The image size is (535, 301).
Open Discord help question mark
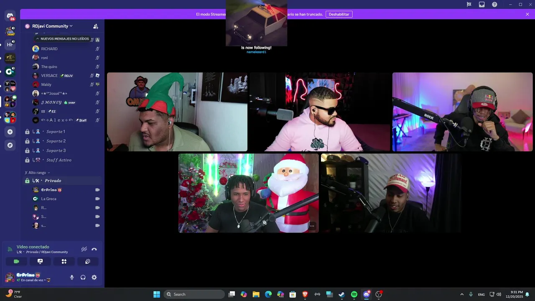(494, 4)
